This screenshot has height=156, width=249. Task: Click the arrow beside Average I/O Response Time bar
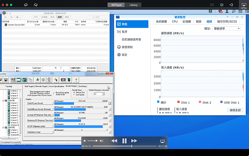110,115
